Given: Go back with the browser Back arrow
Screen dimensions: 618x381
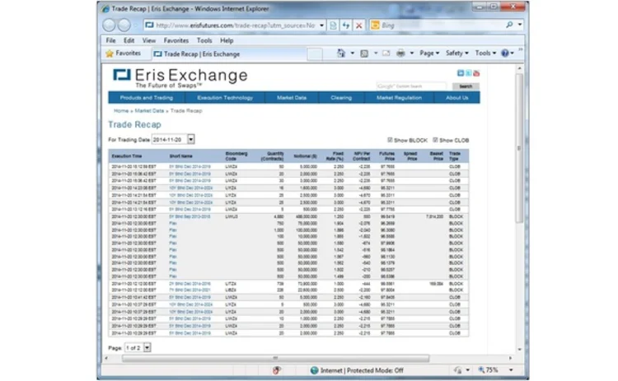Looking at the screenshot, I should pyautogui.click(x=109, y=26).
